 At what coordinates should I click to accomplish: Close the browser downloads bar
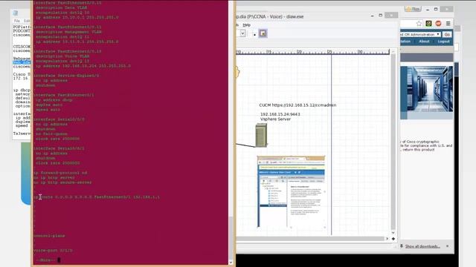coord(448,246)
